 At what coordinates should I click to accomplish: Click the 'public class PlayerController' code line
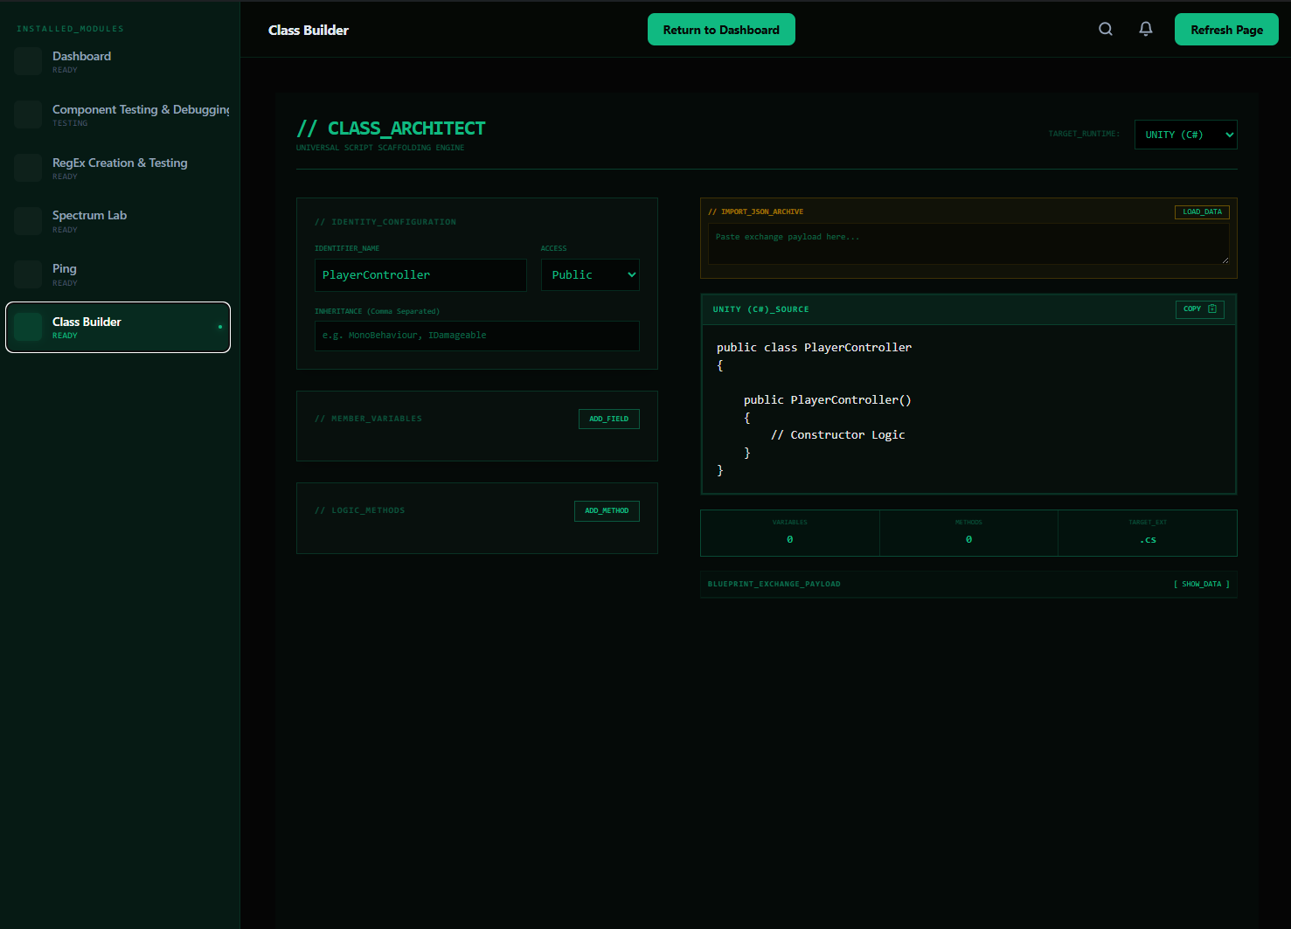[x=814, y=347]
